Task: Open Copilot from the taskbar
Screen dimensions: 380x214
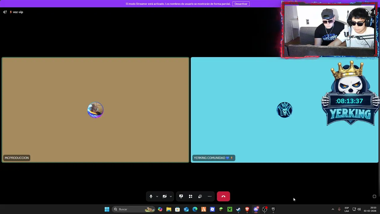Action: click(160, 209)
